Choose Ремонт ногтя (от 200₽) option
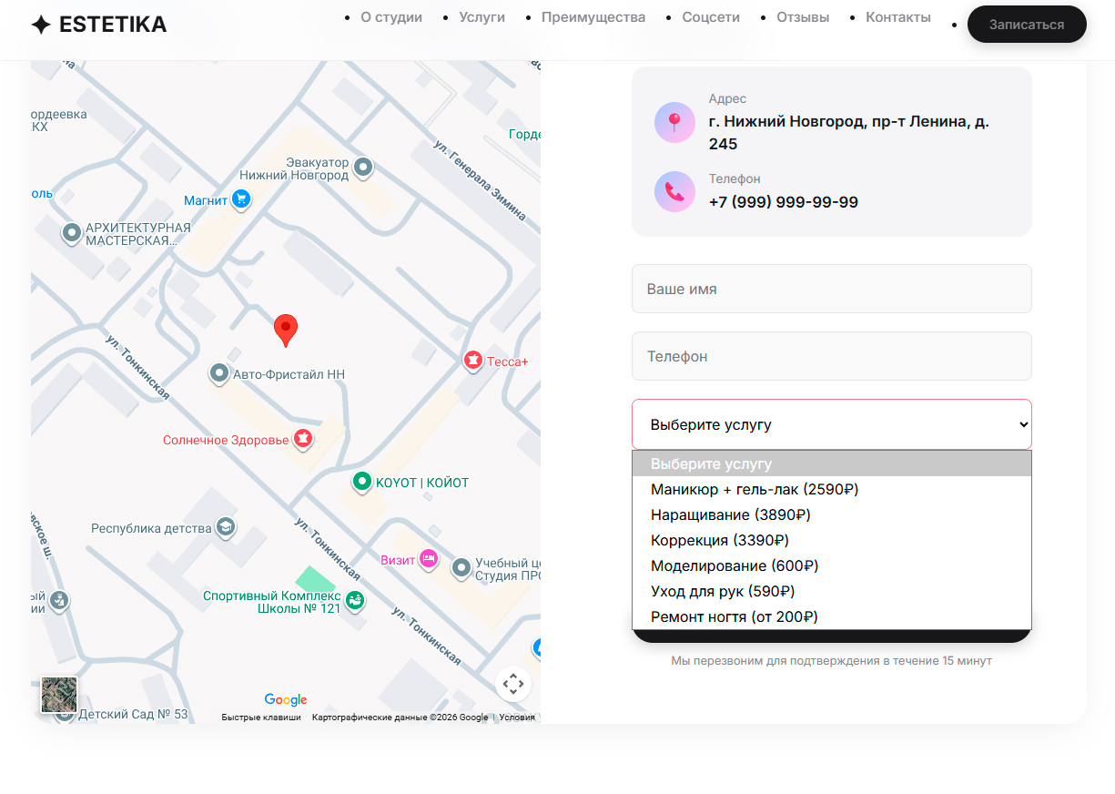 pos(832,616)
